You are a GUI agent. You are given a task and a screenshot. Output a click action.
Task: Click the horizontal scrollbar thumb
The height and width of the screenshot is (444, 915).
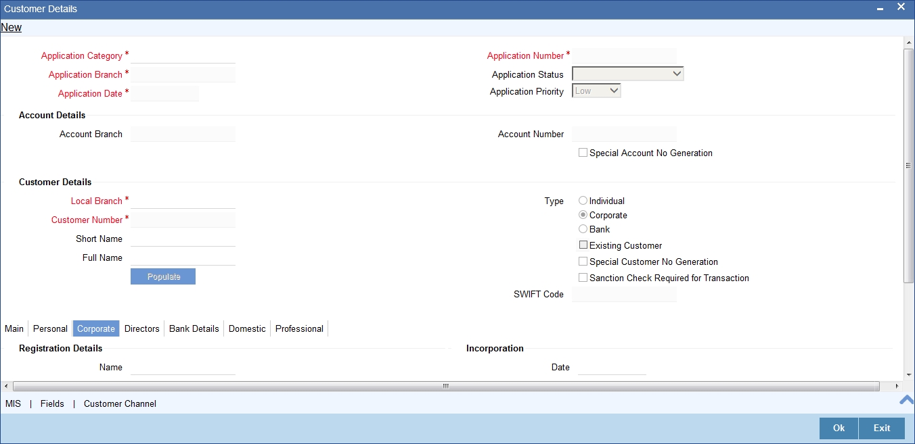coord(446,386)
